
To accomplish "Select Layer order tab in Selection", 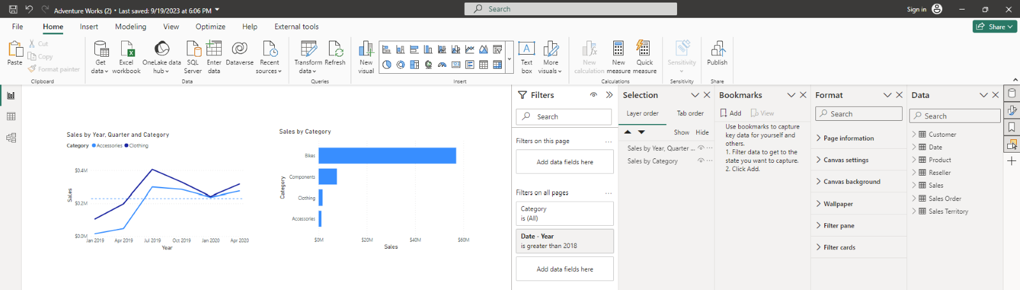I will [643, 113].
